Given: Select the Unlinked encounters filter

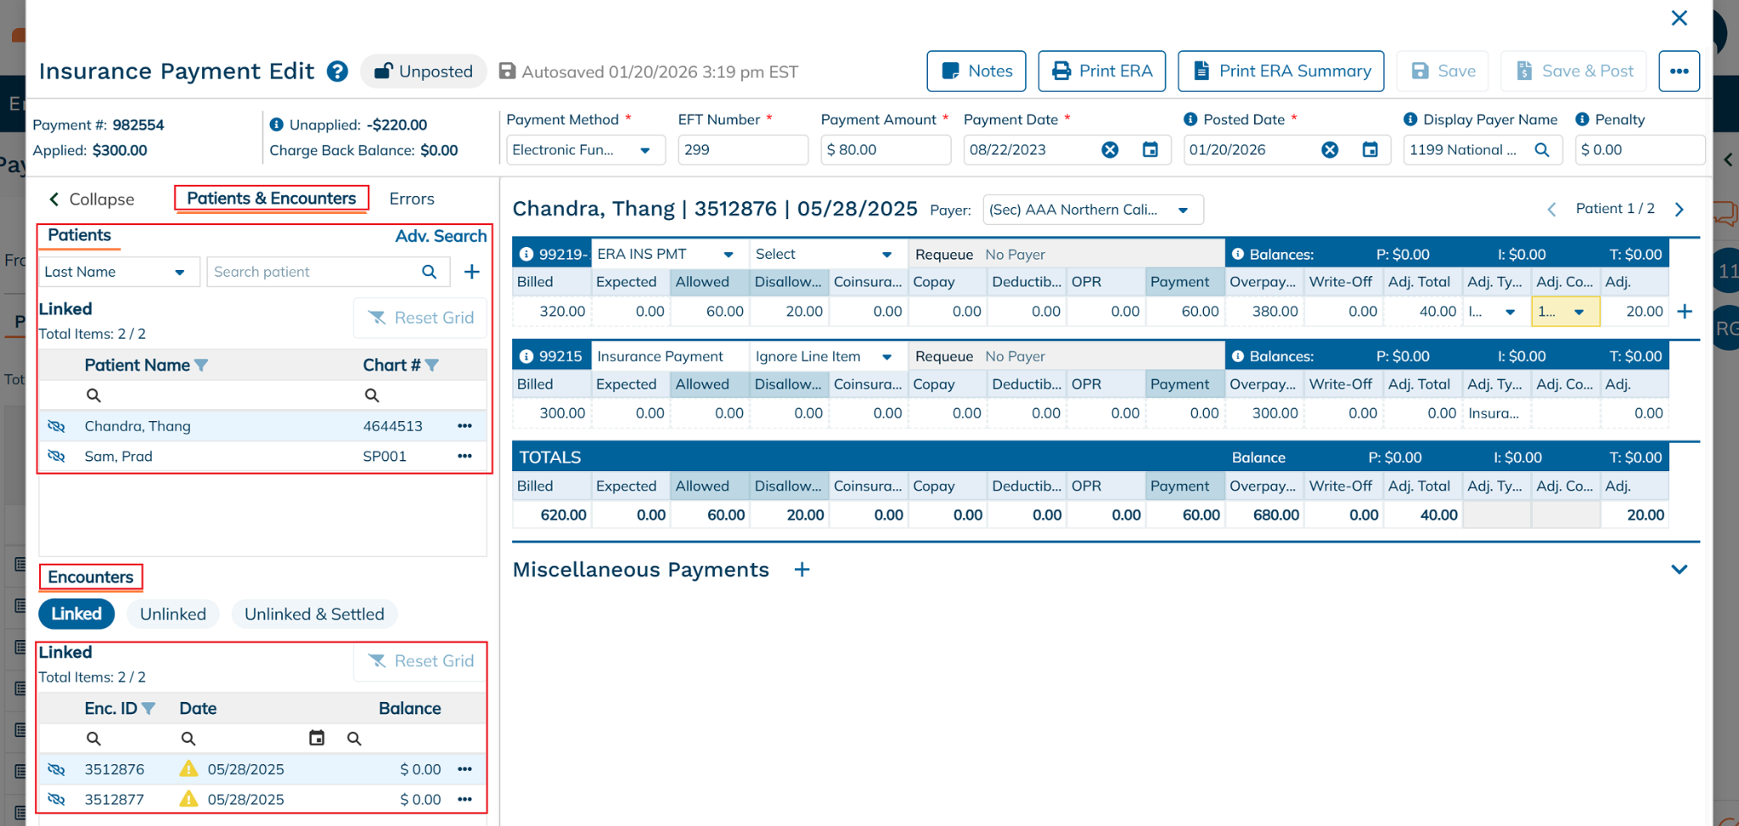Looking at the screenshot, I should 172,614.
